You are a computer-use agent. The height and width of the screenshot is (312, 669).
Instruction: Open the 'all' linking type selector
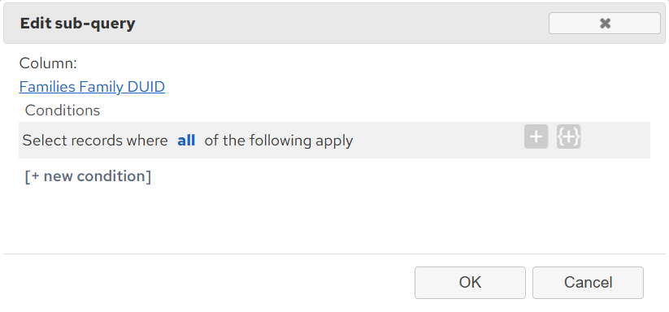point(186,141)
